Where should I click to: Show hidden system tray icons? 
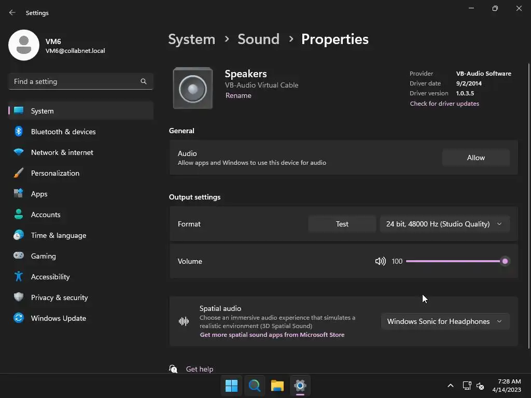(x=450, y=386)
